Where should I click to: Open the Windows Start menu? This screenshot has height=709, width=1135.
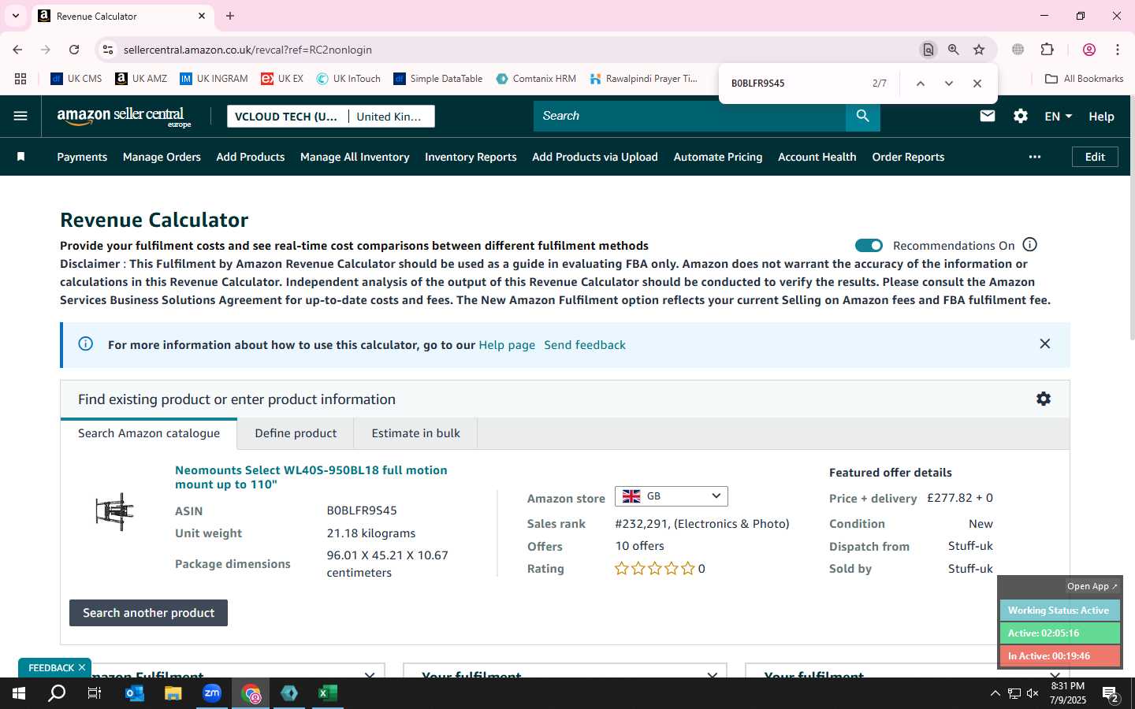[x=19, y=693]
